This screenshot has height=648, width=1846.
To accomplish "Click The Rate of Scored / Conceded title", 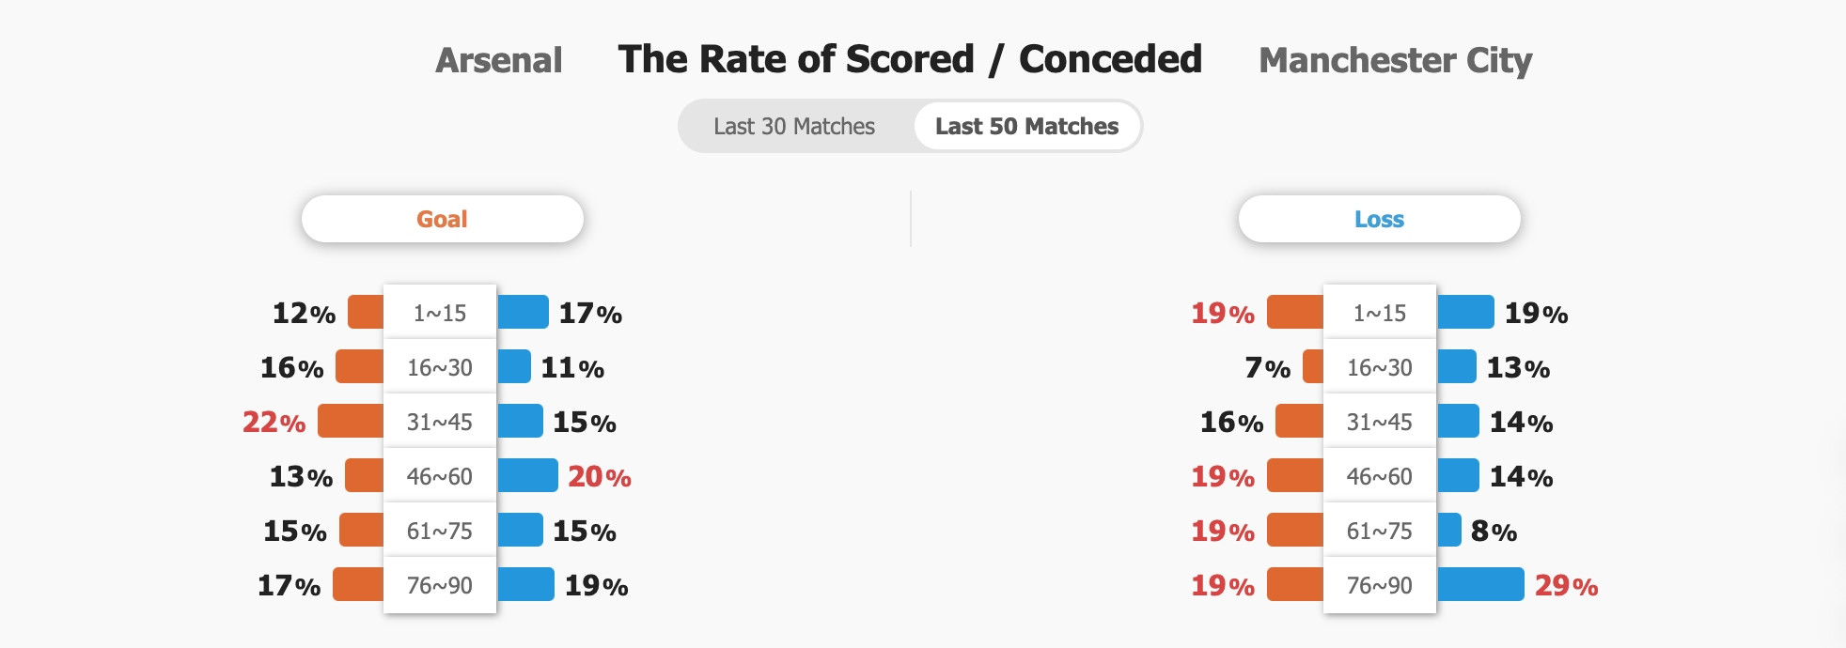I will click(x=910, y=59).
